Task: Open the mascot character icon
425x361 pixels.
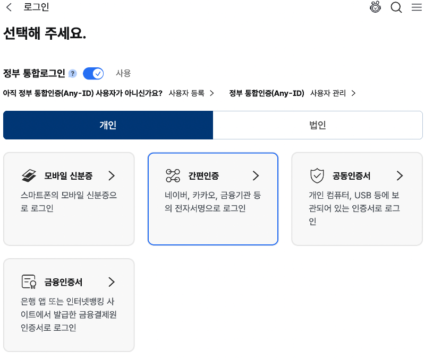Action: (376, 7)
